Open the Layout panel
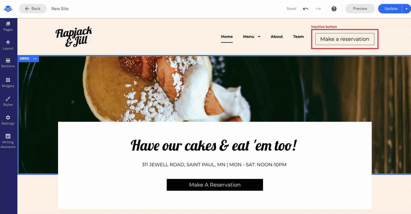 click(x=8, y=45)
